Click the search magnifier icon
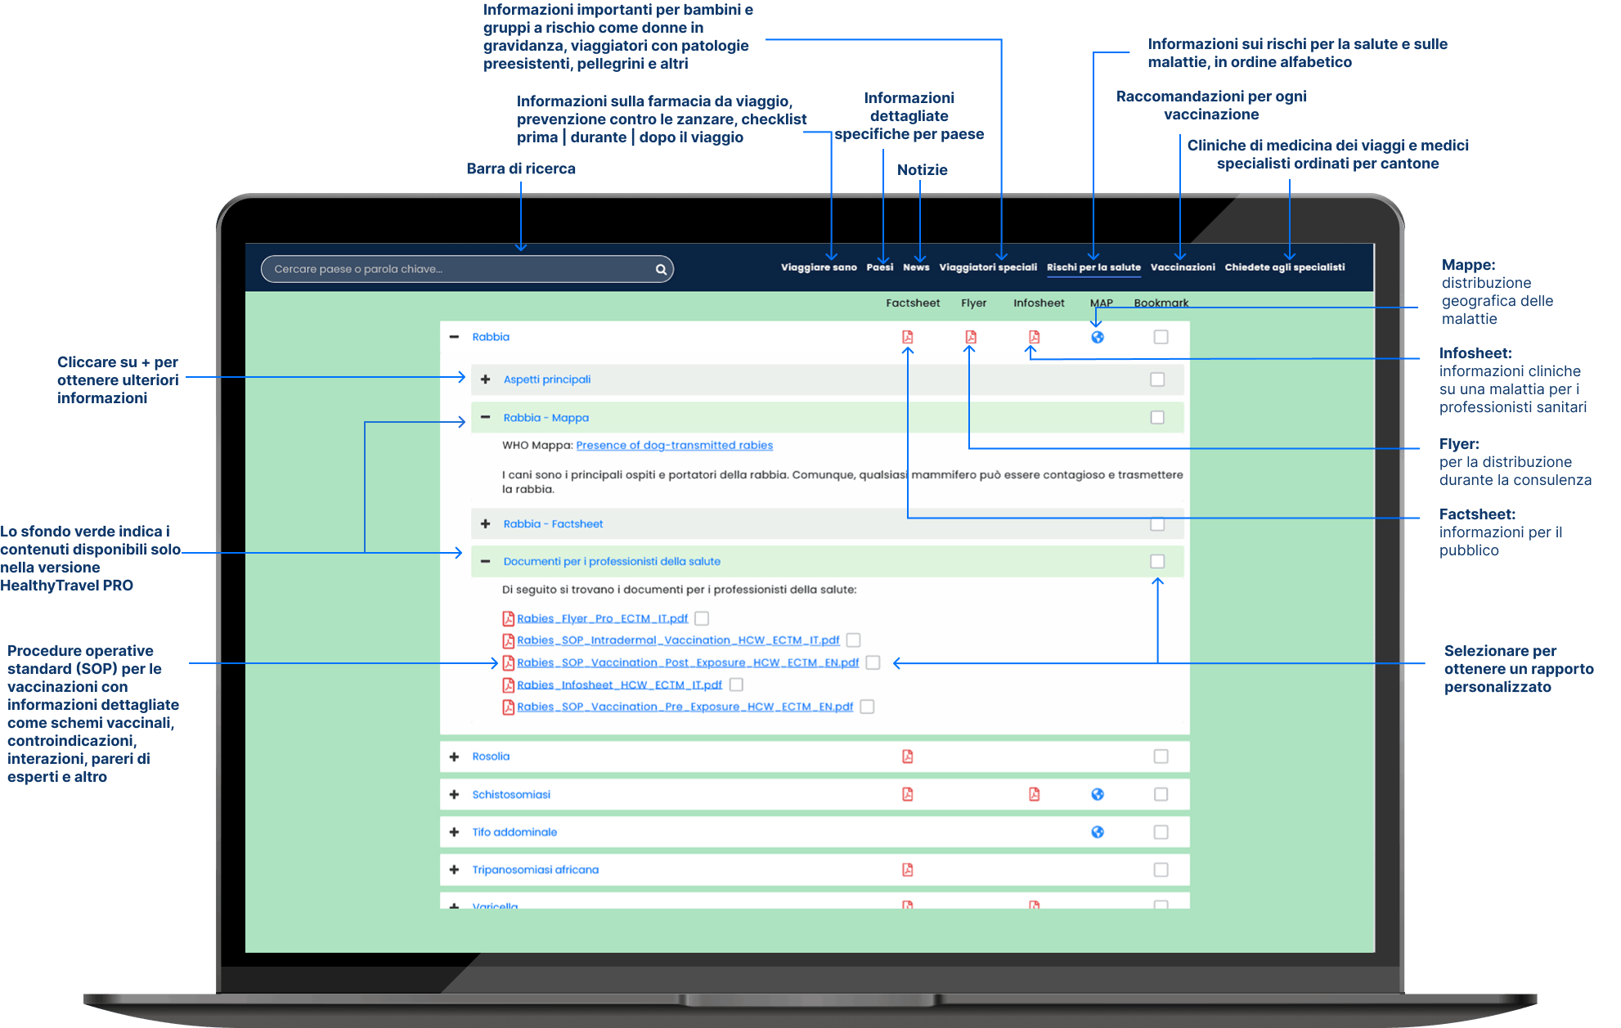Image resolution: width=1621 pixels, height=1028 pixels. [x=661, y=269]
